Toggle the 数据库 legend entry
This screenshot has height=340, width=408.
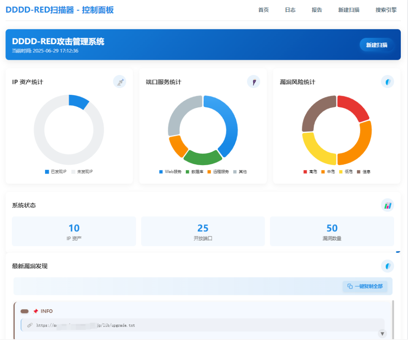(x=195, y=172)
